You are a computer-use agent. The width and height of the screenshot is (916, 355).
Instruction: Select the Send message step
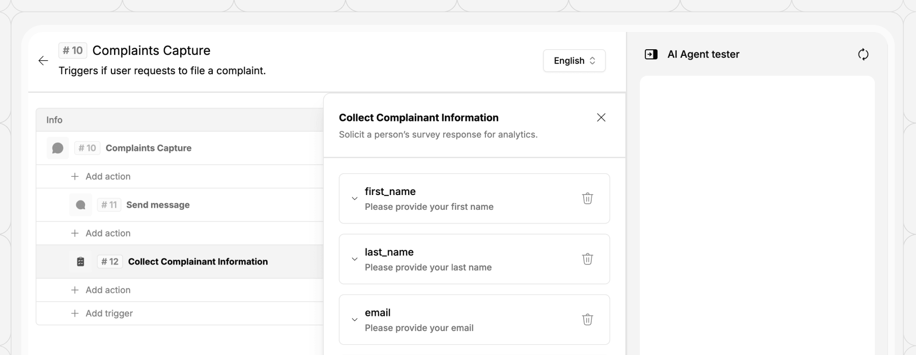point(158,205)
